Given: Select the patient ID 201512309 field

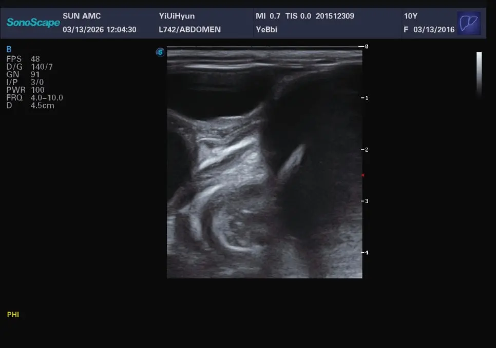Looking at the screenshot, I should 335,16.
